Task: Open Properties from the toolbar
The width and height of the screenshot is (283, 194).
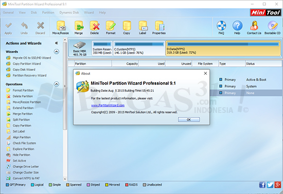Action: 159,26
